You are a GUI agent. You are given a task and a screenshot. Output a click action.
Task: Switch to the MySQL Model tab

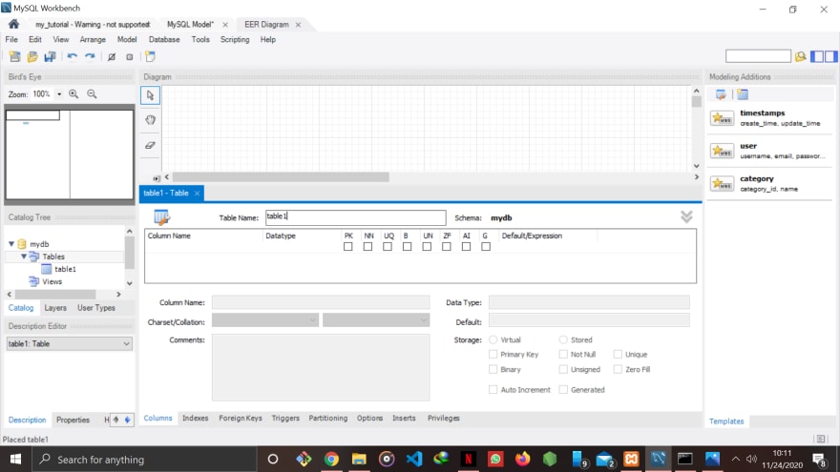190,25
